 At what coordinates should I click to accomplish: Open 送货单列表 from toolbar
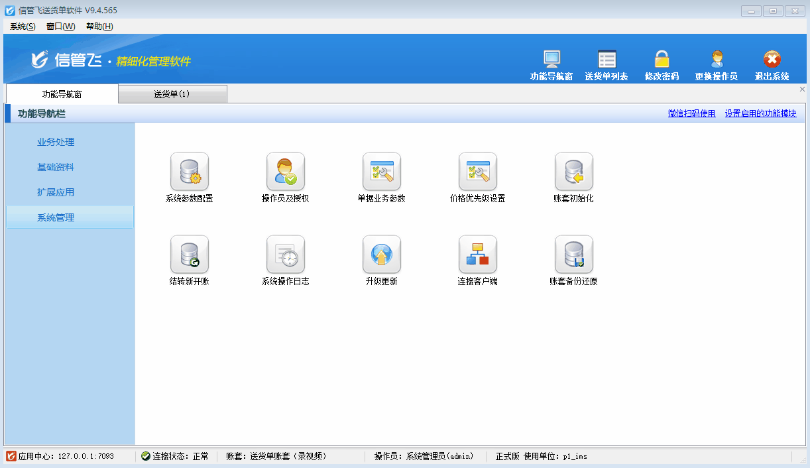point(607,66)
